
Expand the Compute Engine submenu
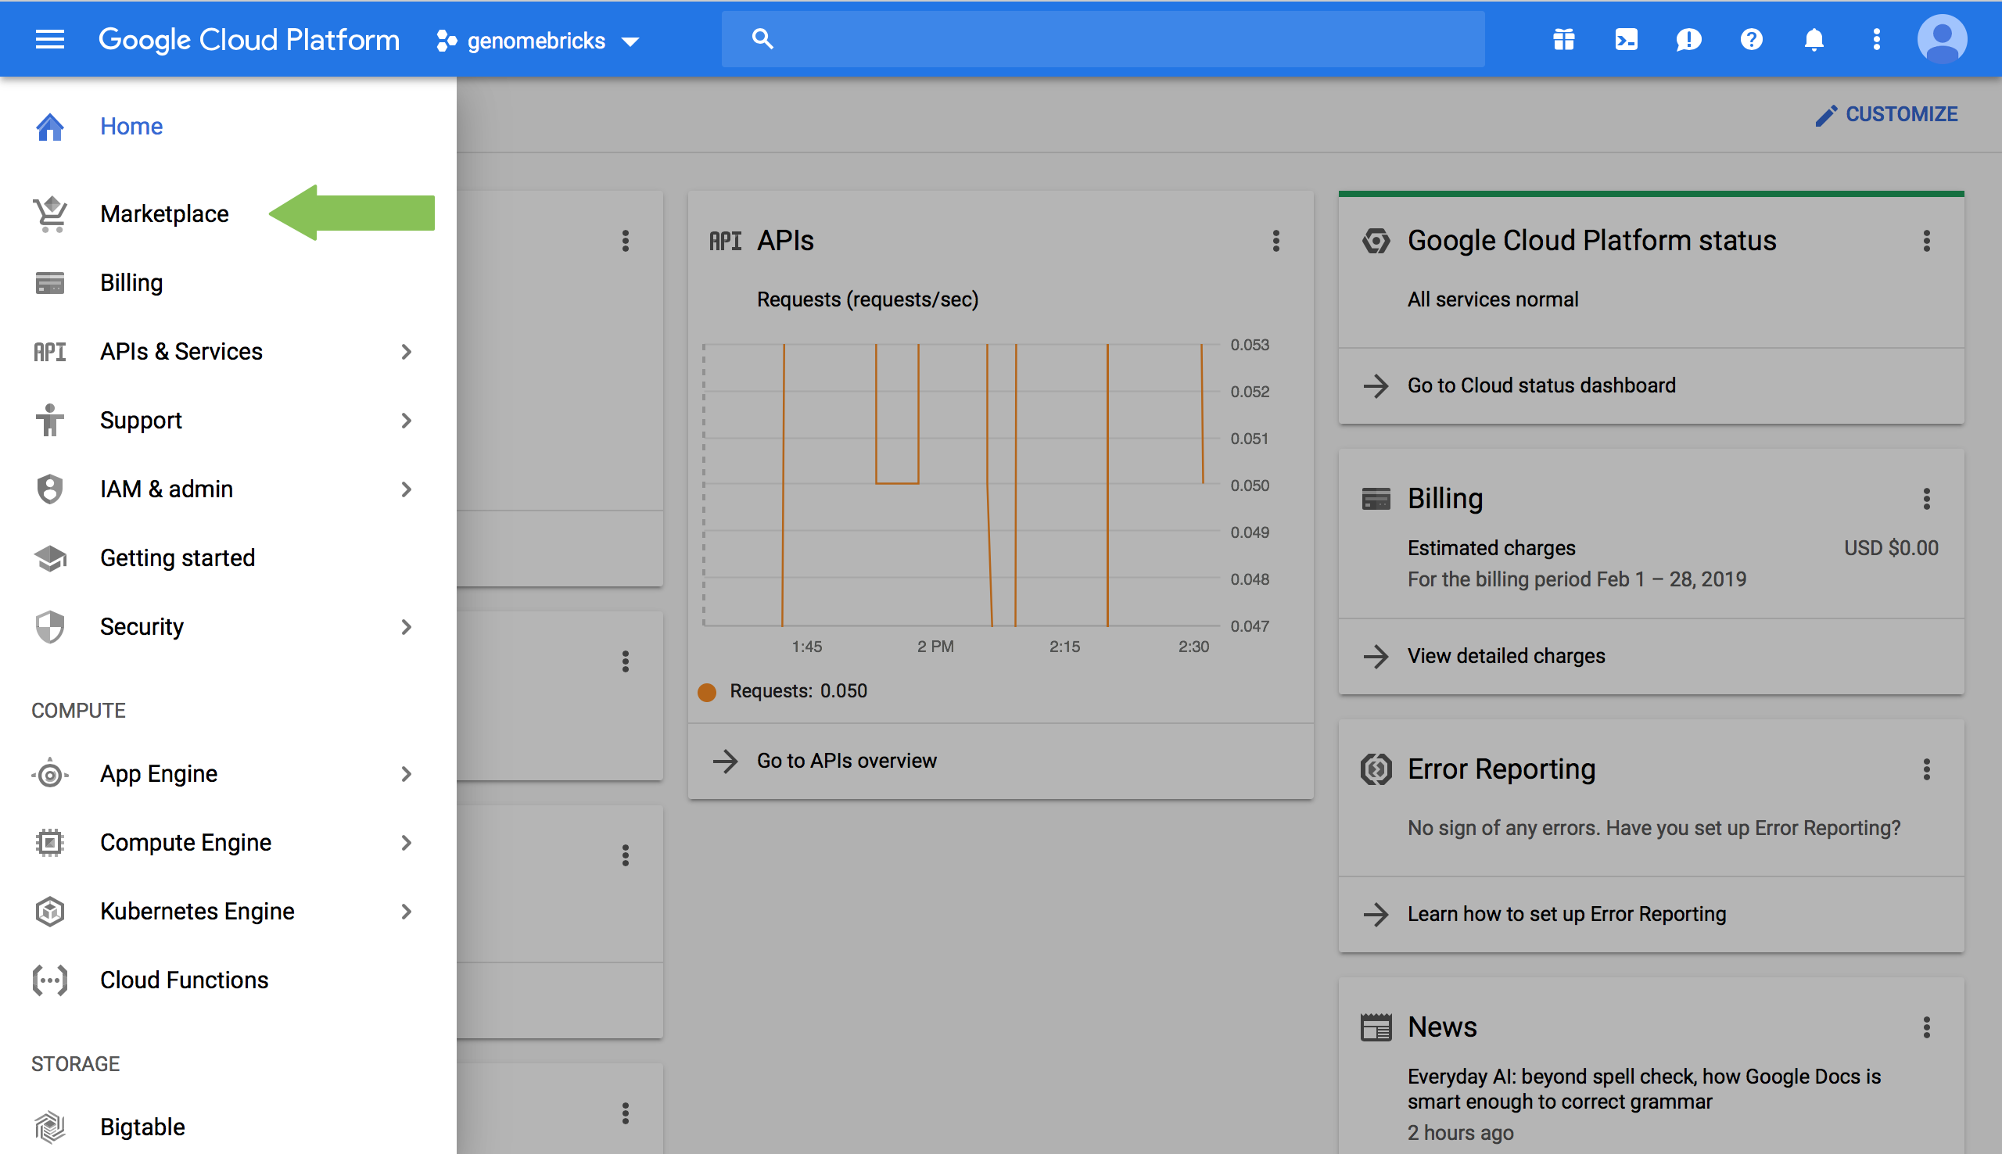(x=406, y=843)
